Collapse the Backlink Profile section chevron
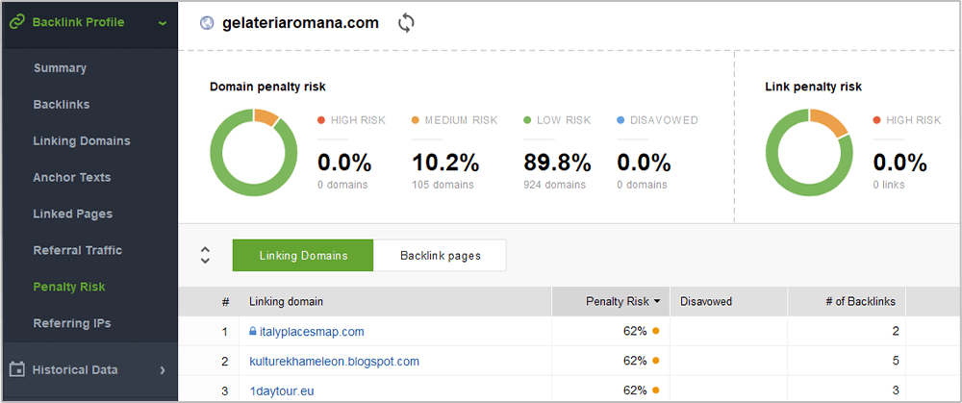Viewport: 962px width, 403px height. 162,23
